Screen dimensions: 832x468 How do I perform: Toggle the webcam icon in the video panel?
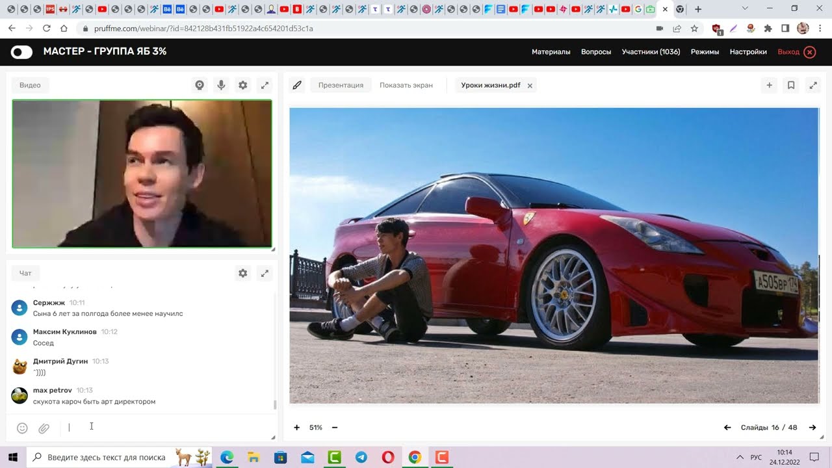tap(200, 85)
